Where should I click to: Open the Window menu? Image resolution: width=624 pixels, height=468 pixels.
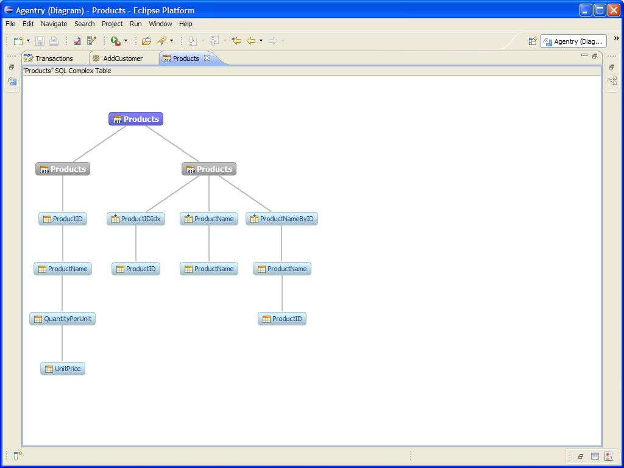coord(160,24)
